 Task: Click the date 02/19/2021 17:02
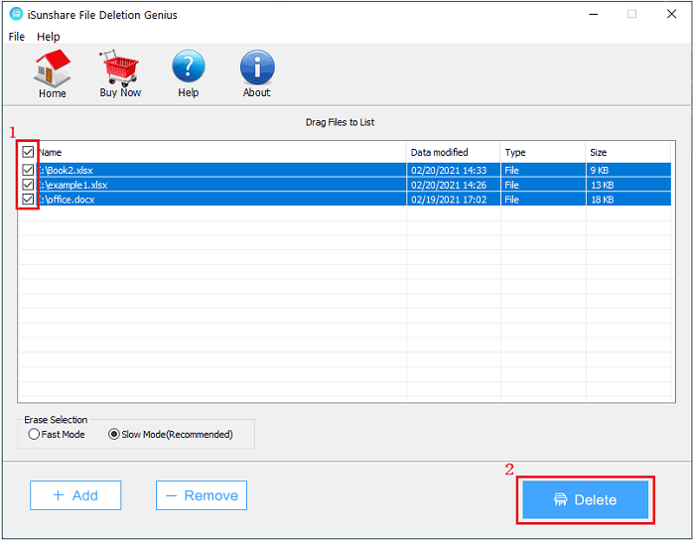pyautogui.click(x=449, y=200)
